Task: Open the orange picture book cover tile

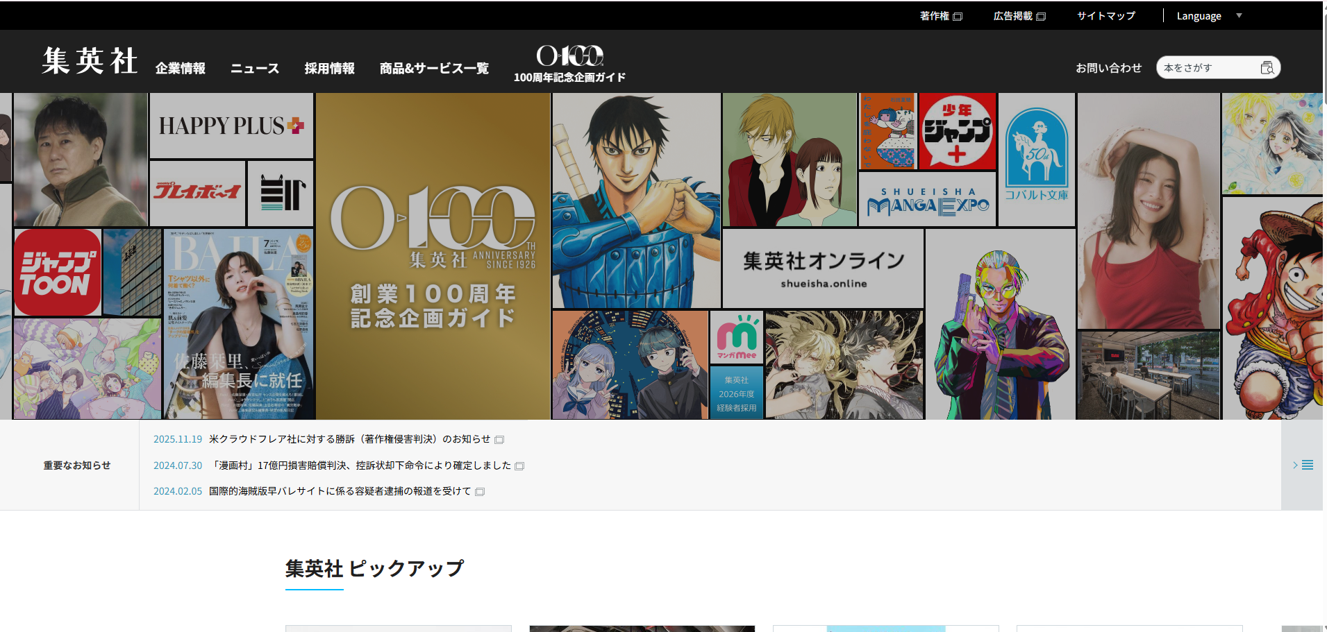Action: click(x=887, y=132)
